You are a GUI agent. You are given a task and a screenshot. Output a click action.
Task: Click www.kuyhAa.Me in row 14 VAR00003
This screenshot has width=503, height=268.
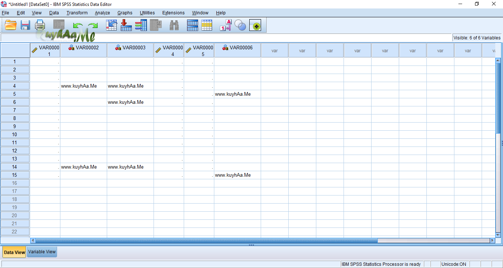126,167
